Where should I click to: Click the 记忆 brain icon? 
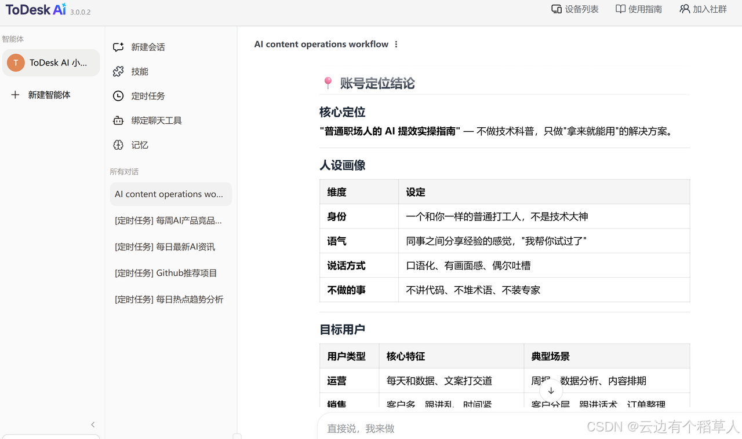pos(118,145)
